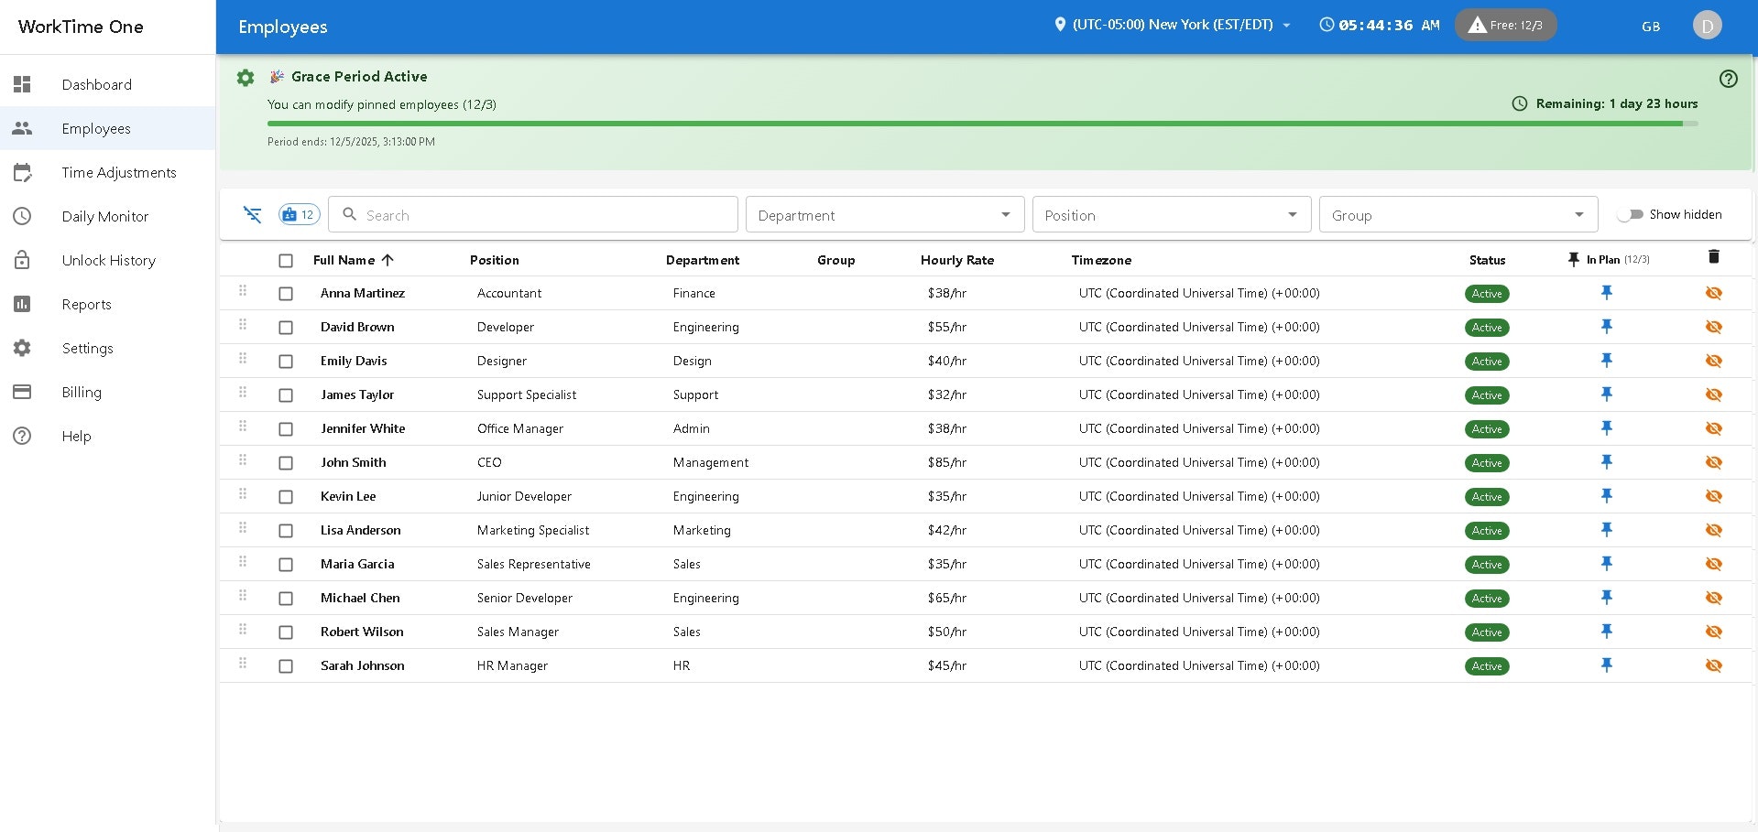The width and height of the screenshot is (1758, 832).
Task: Hide Kevin Lee using the eye icon
Action: click(1713, 496)
